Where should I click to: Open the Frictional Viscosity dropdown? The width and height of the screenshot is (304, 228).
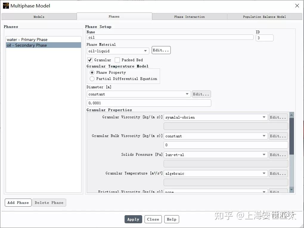pyautogui.click(x=215, y=191)
